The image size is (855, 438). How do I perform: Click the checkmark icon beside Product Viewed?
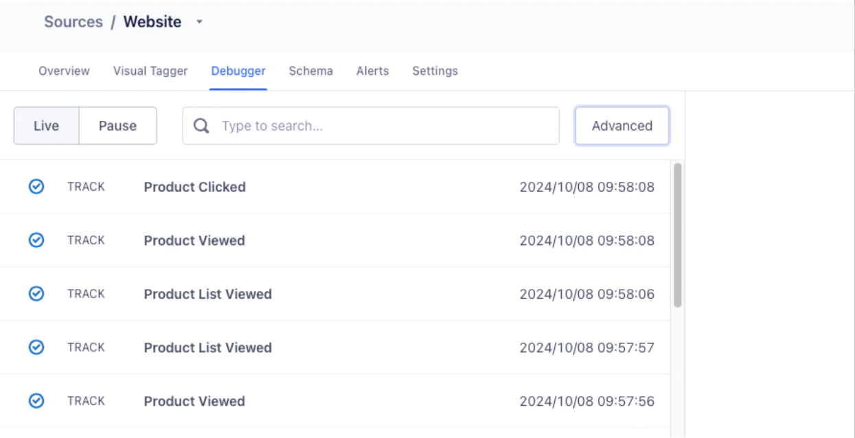[36, 240]
